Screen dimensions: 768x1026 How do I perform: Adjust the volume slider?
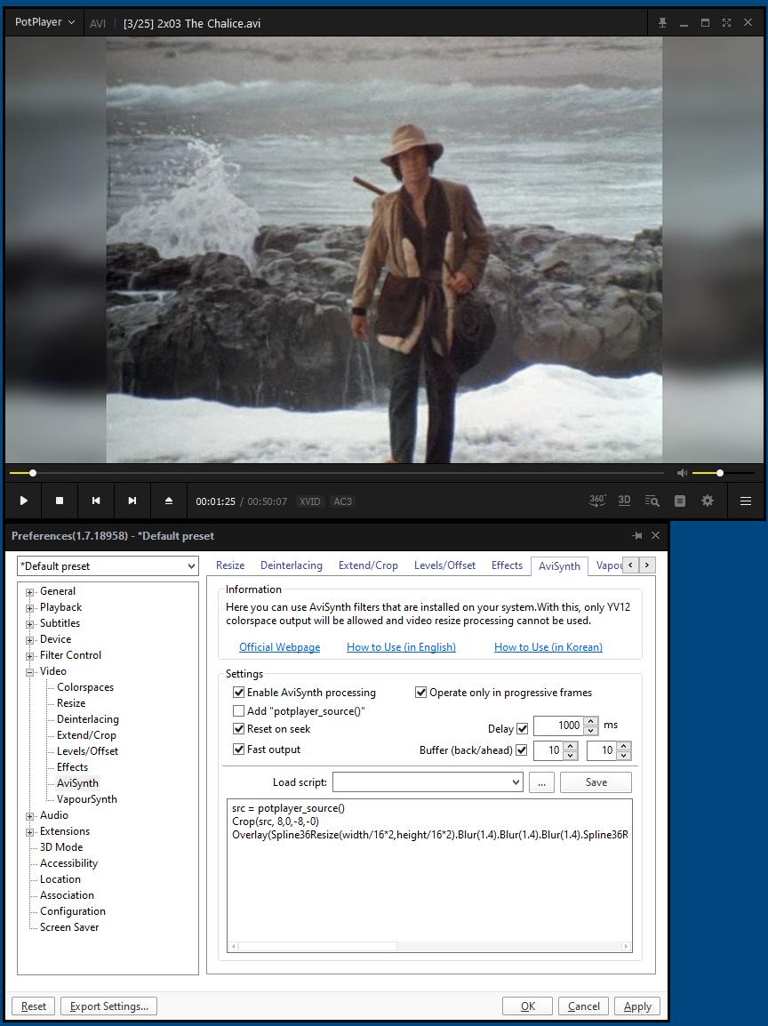pos(723,472)
